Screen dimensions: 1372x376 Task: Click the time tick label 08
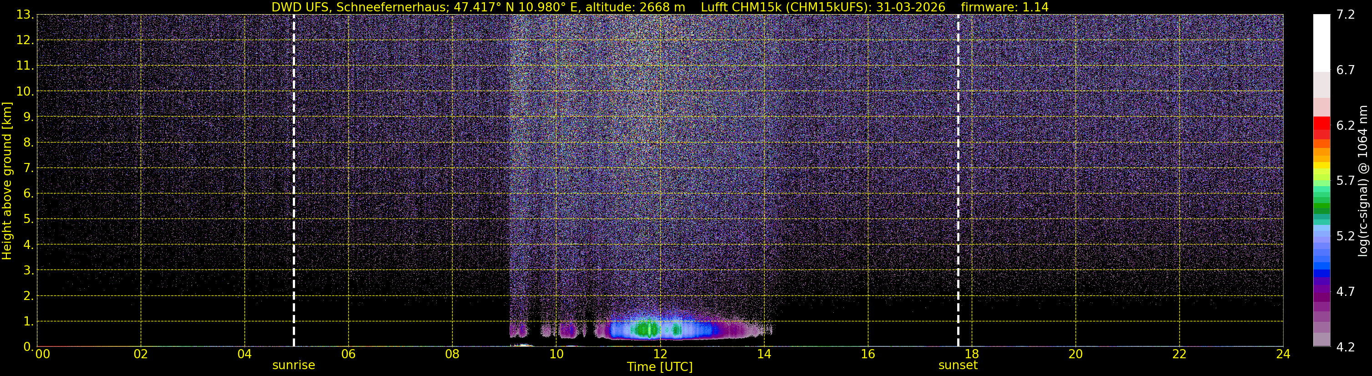[452, 354]
